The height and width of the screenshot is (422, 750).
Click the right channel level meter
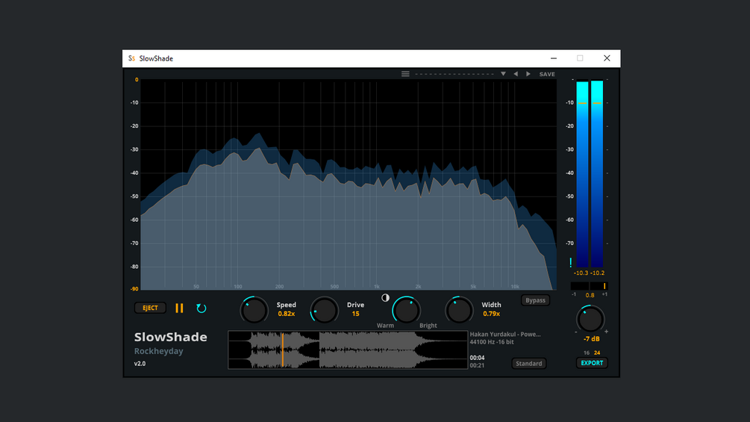click(x=597, y=174)
